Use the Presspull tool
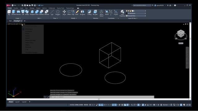Viewport: 198px width, 111px height. [32, 12]
